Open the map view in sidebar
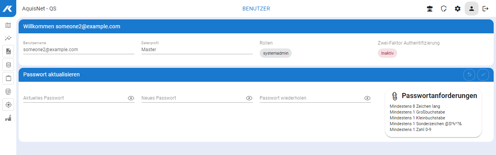The height and width of the screenshot is (155, 496). [8, 25]
